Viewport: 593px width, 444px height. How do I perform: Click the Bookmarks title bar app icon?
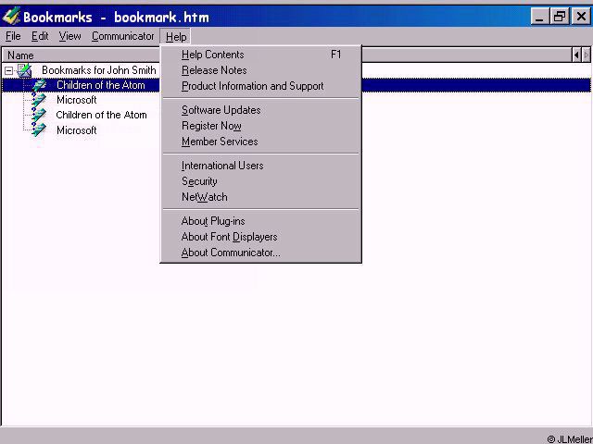coord(11,17)
